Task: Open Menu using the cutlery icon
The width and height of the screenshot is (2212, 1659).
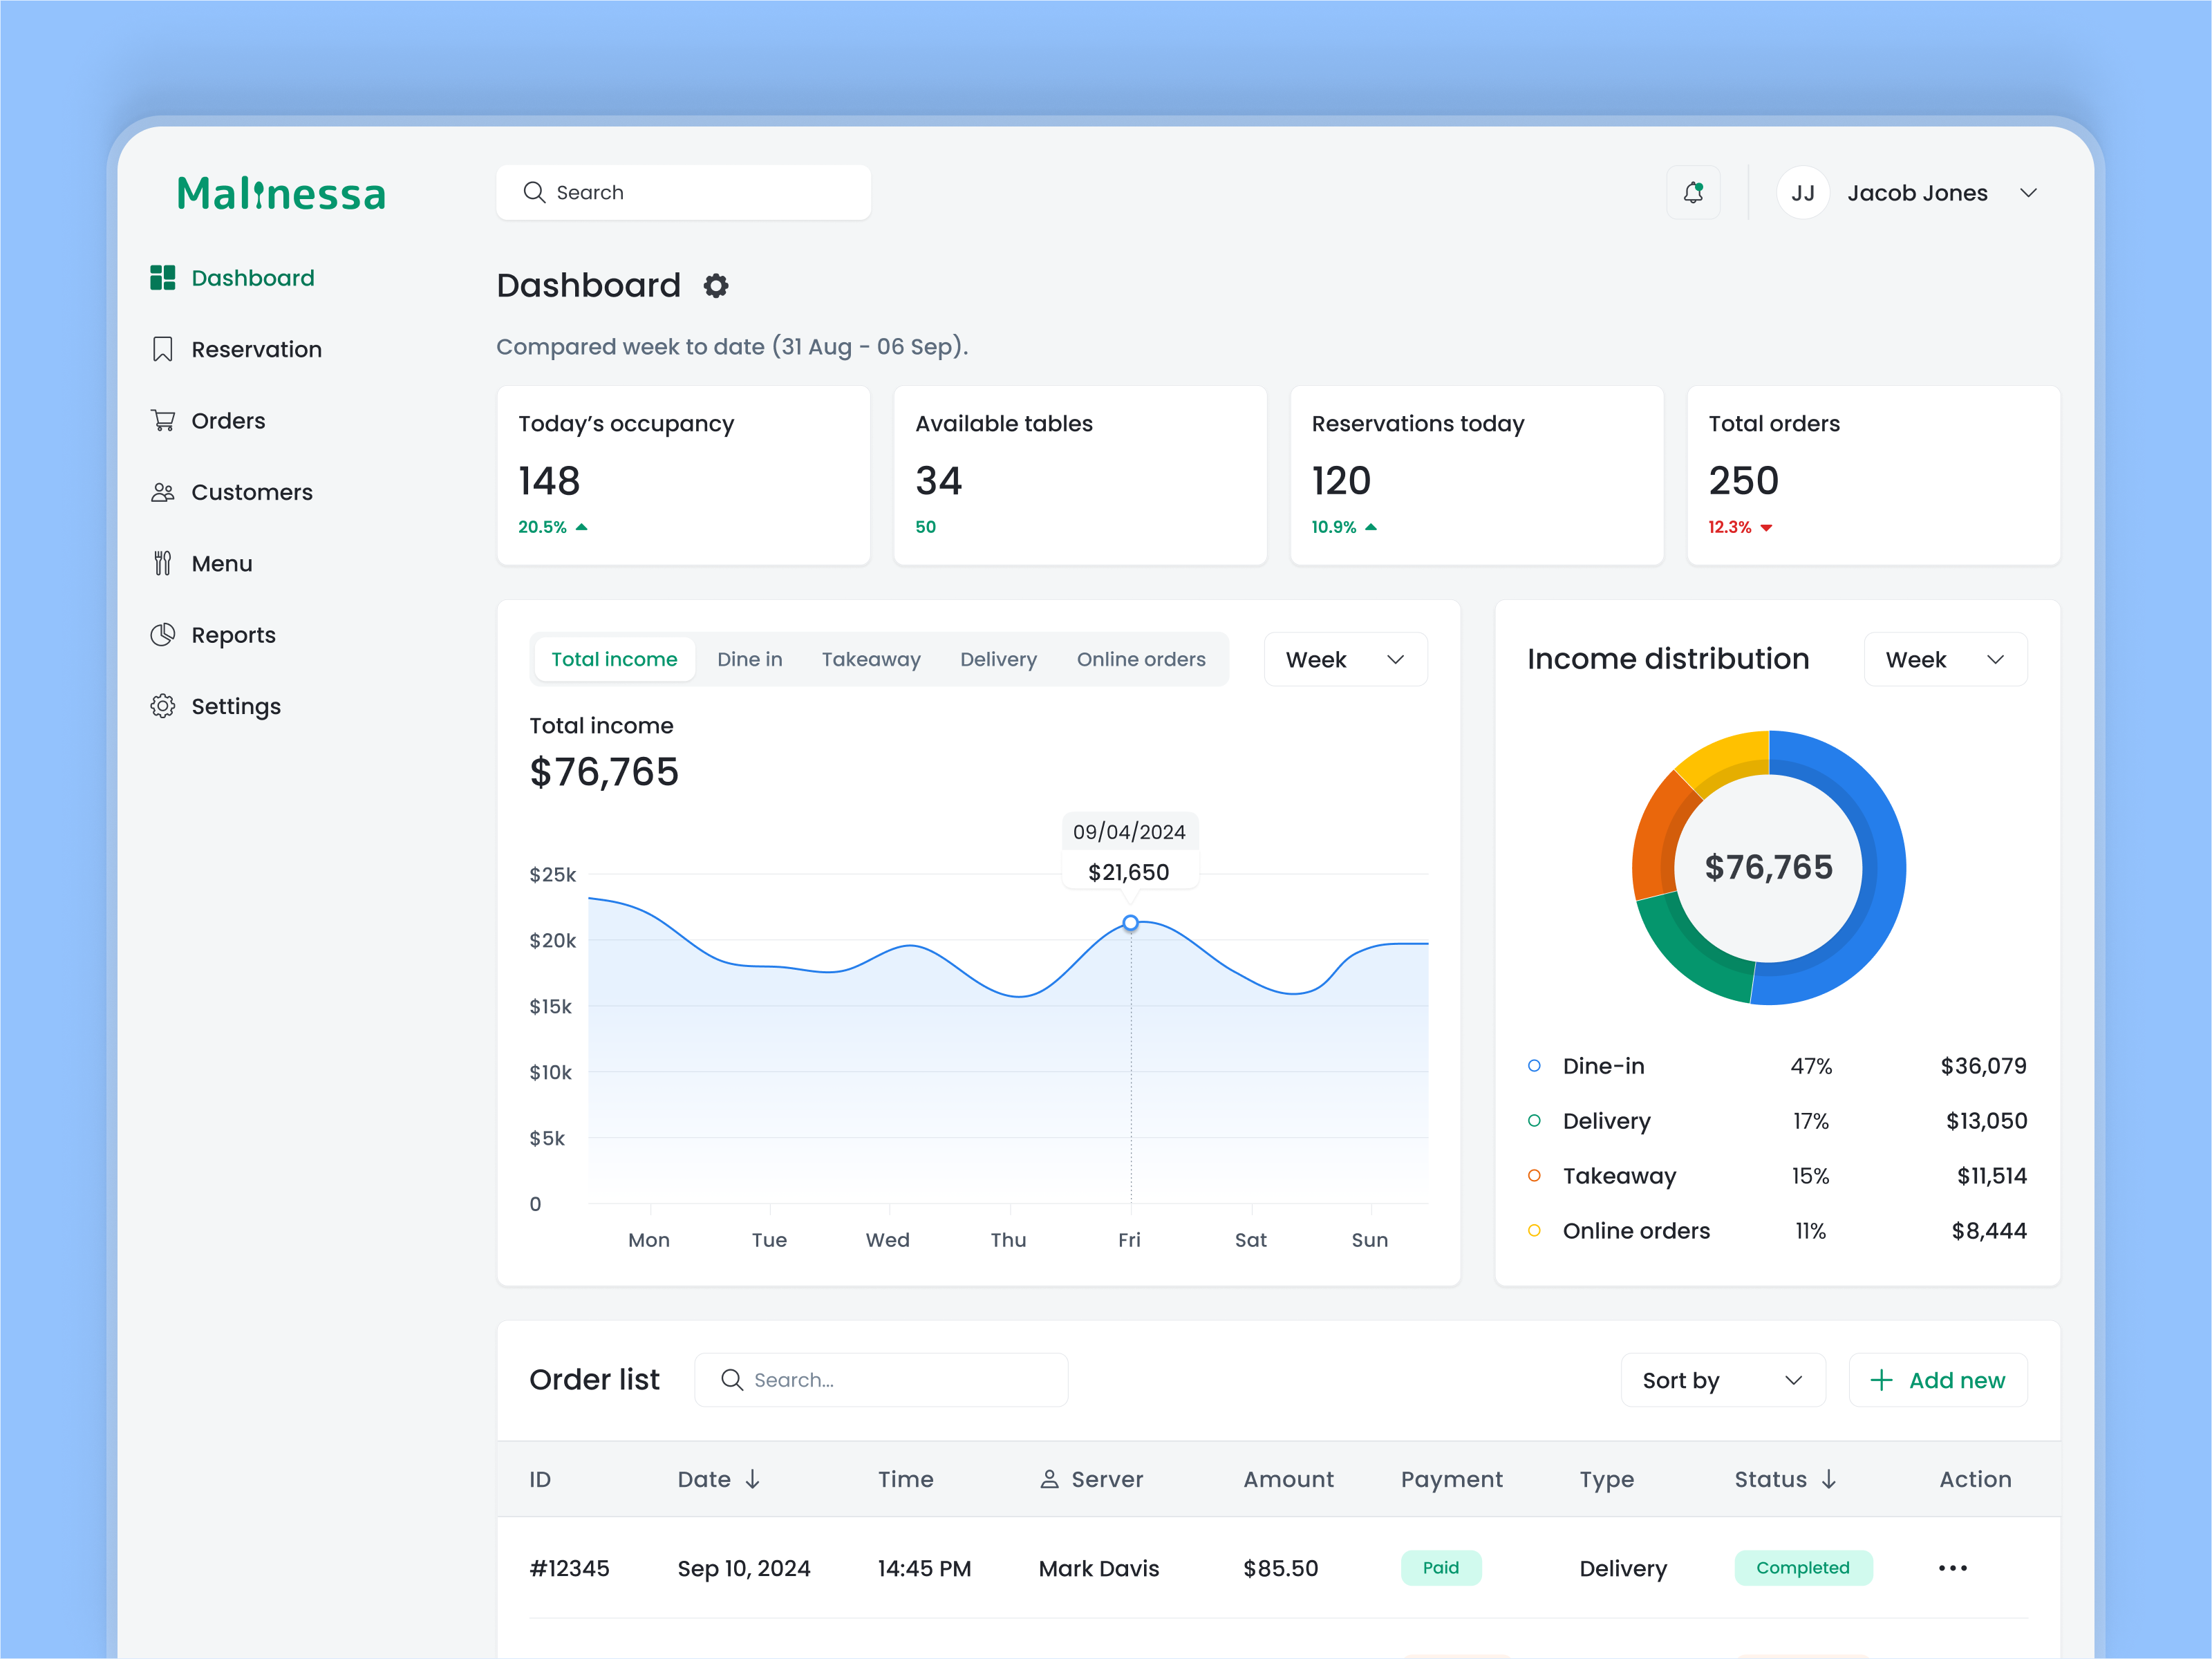Action: click(x=162, y=563)
